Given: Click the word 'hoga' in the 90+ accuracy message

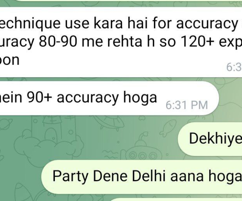Looking at the screenshot, I should 140,98.
